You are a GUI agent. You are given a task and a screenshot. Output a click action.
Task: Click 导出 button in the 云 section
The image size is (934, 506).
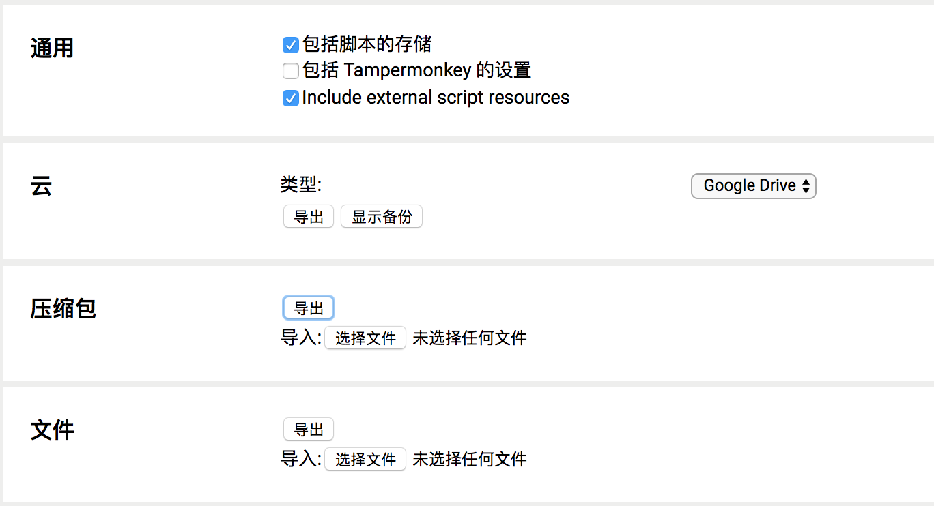[309, 217]
